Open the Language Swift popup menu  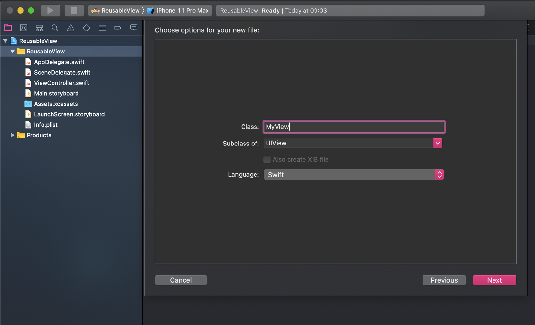(353, 175)
